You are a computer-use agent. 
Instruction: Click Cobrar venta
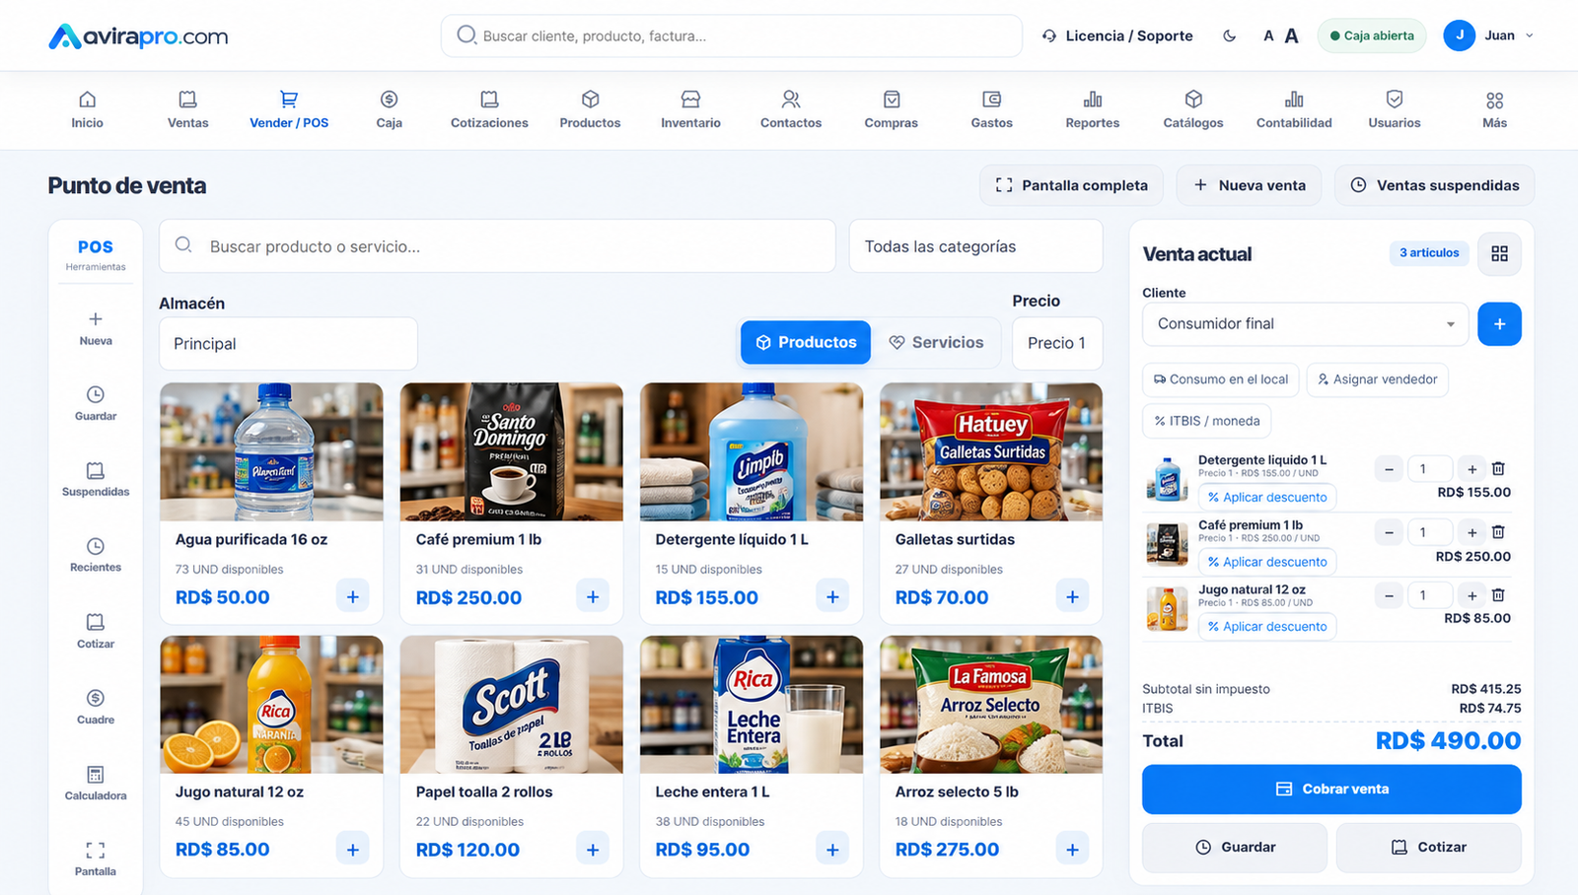click(x=1331, y=789)
